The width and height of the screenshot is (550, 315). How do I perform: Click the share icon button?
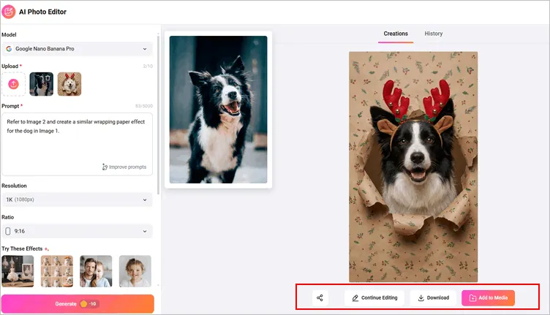[320, 298]
